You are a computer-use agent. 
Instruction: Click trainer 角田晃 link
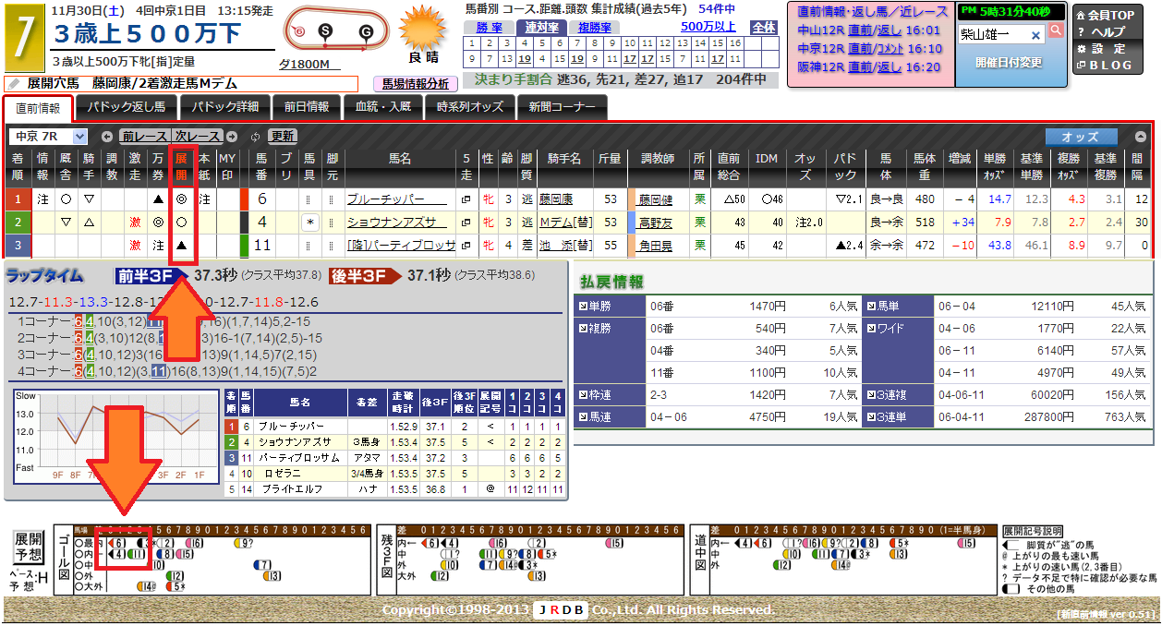click(656, 245)
